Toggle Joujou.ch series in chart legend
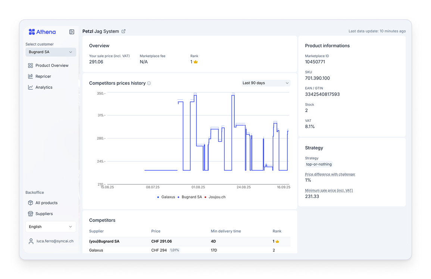 215,197
